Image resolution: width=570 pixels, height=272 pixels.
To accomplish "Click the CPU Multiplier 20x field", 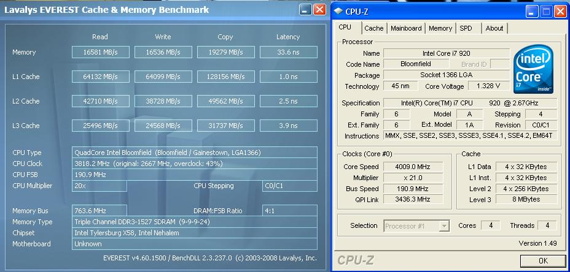I will [x=100, y=186].
